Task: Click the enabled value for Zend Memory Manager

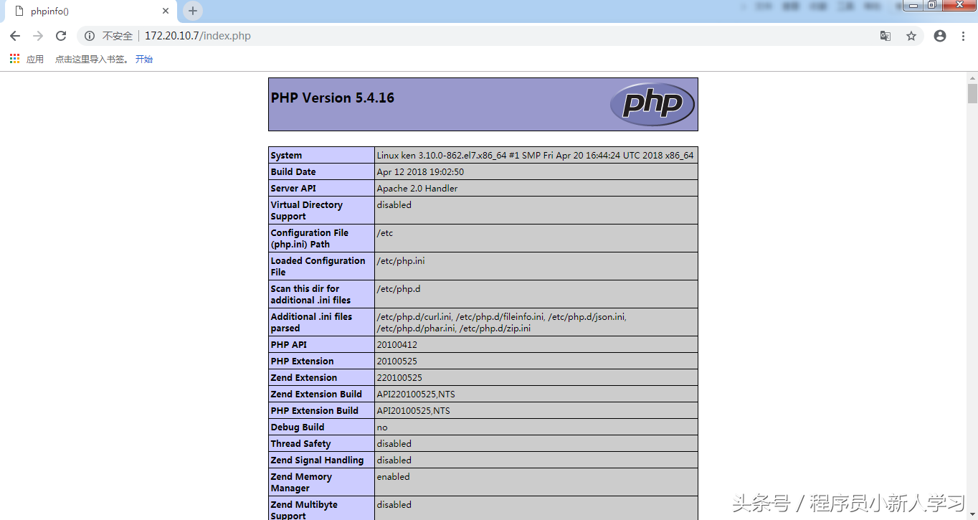Action: 394,477
